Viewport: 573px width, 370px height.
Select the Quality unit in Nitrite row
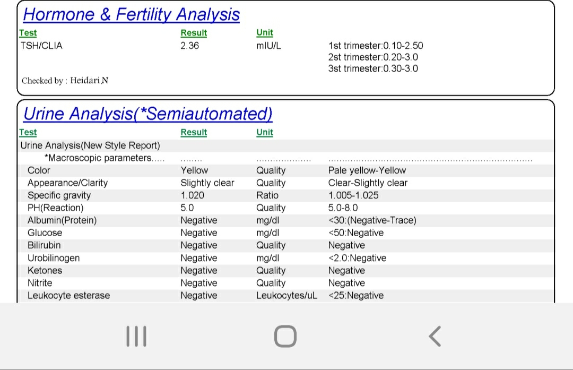(271, 283)
